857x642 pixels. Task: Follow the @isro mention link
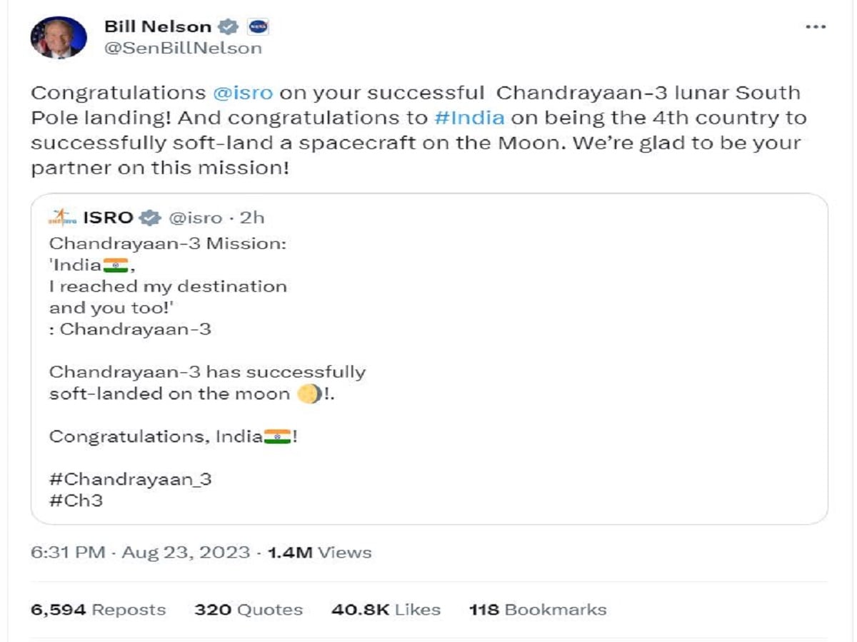pos(243,93)
